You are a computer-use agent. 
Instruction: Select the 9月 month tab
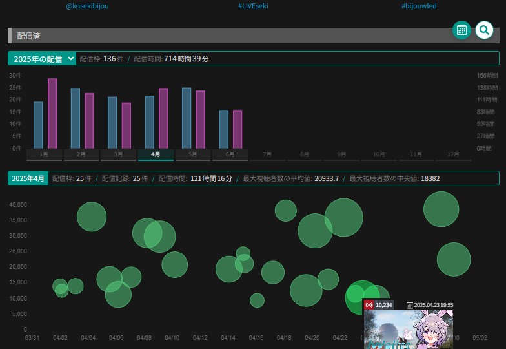[x=342, y=154]
